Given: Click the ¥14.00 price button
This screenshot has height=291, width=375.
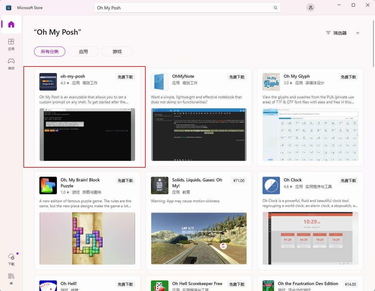Looking at the screenshot, I should point(350,284).
